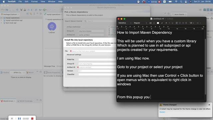The height and width of the screenshot is (120, 213).
Task: Click the Version field in install dialog
Action: [98, 71]
